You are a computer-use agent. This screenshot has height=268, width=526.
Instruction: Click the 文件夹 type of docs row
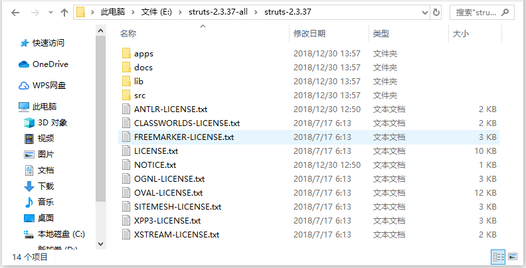tap(385, 68)
